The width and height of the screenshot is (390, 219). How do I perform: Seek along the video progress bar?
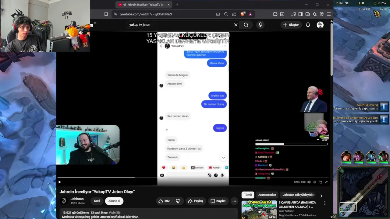coord(193,177)
